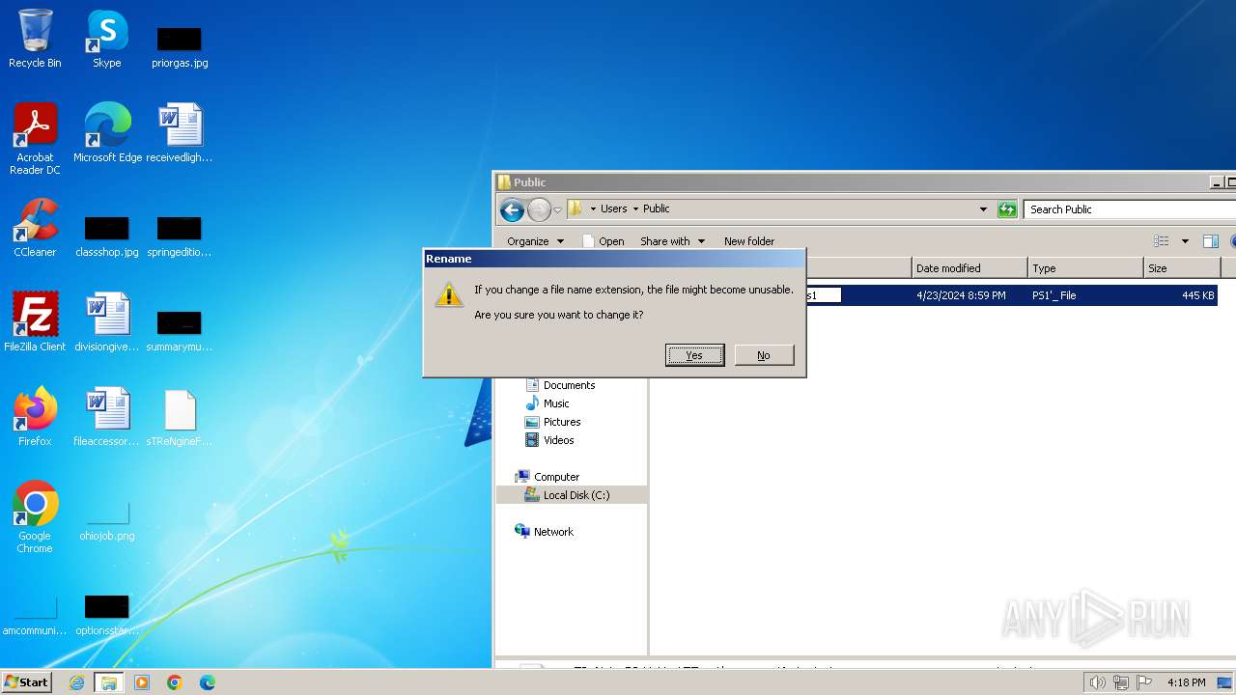This screenshot has width=1236, height=695.
Task: Toggle the preview pane button
Action: [x=1211, y=241]
